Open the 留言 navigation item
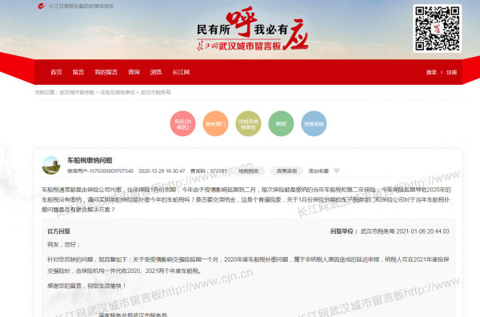Screen dimensions: 480x317 pyautogui.click(x=78, y=72)
